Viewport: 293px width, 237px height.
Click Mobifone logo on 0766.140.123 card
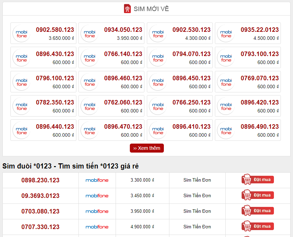point(90,58)
